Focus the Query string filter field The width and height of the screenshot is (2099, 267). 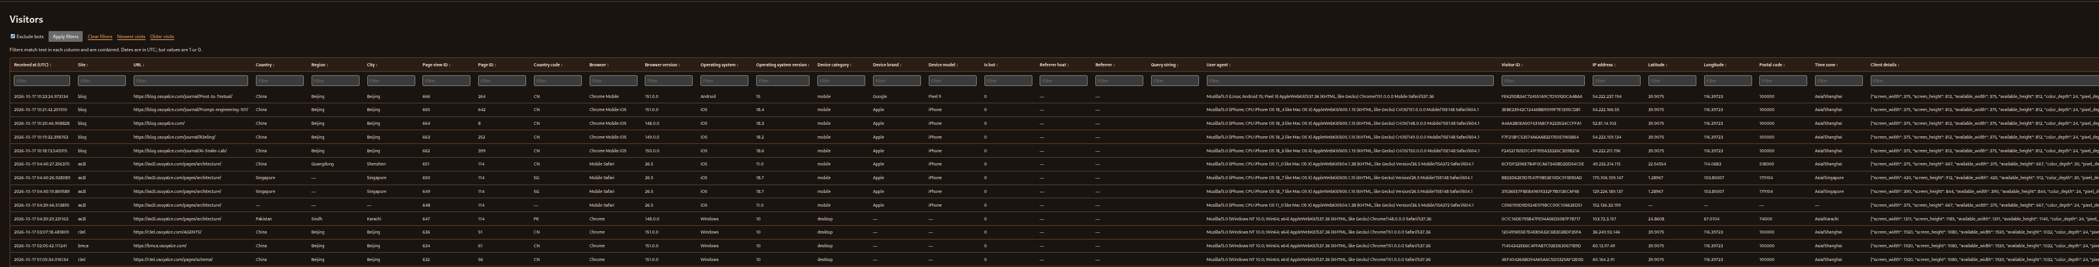(1174, 81)
